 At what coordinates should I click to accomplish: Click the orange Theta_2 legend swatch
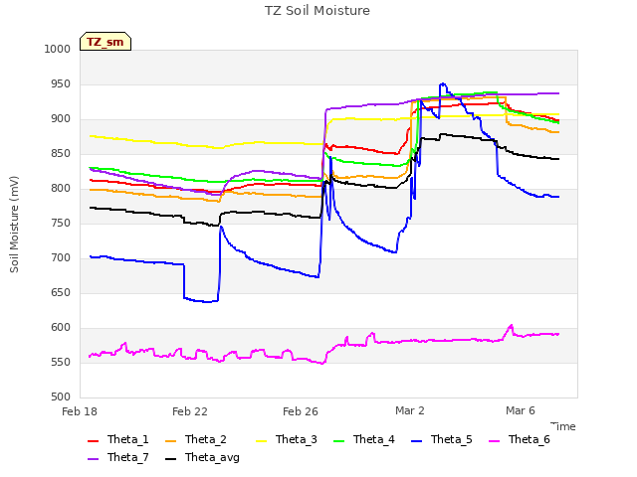click(171, 441)
